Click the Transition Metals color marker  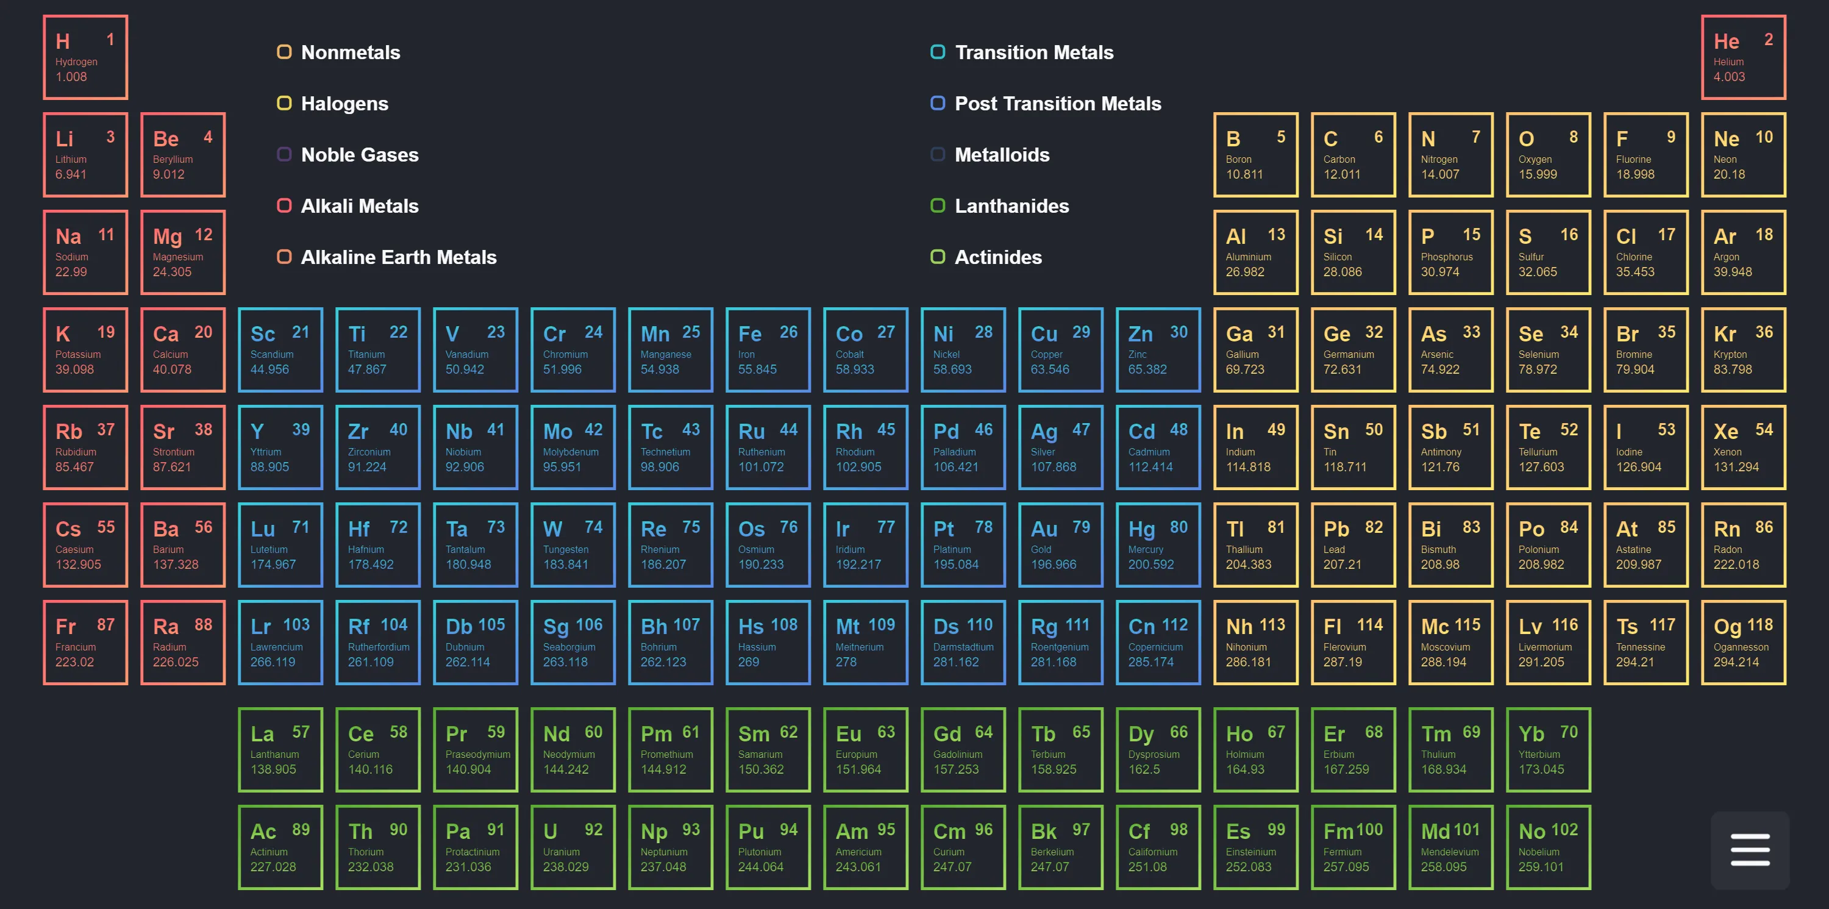click(937, 52)
